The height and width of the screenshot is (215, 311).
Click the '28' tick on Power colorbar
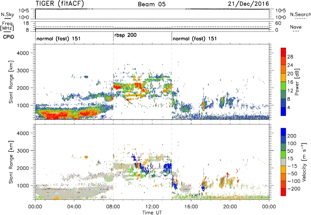[290, 57]
